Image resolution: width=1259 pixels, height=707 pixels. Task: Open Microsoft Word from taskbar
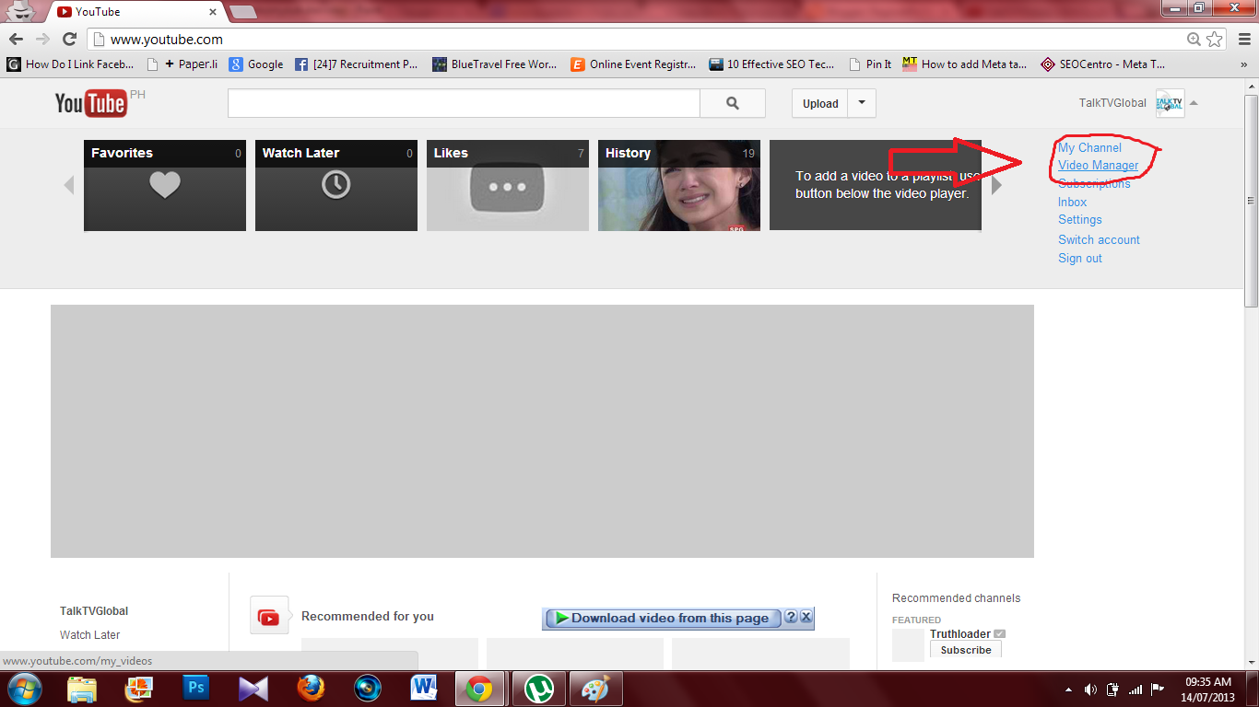pos(425,689)
